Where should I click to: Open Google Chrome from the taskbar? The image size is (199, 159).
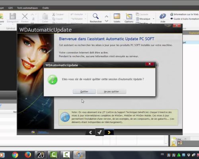15,155
